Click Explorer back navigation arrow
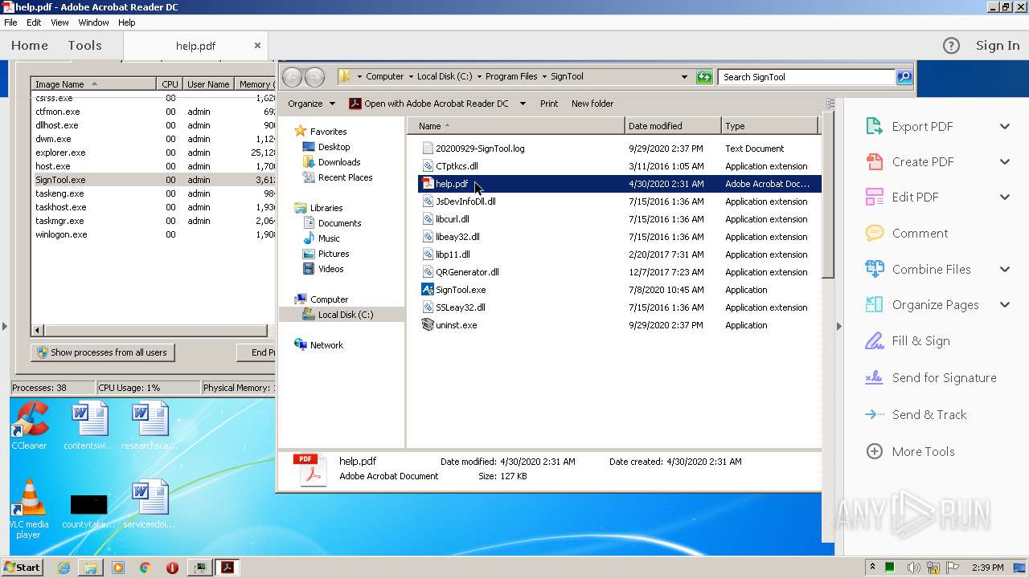This screenshot has height=578, width=1029. [292, 77]
